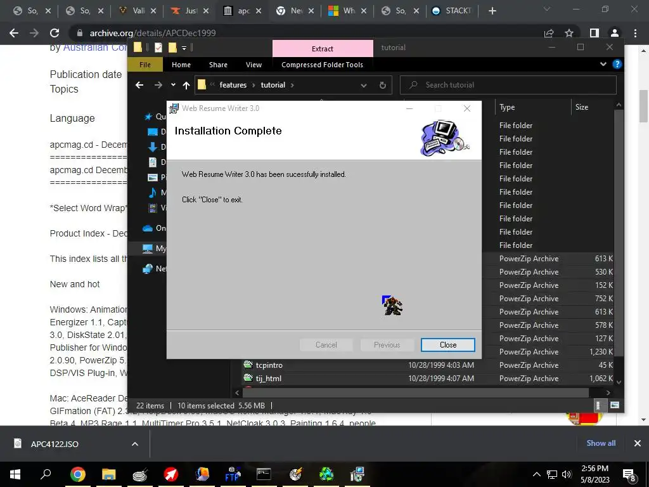Show hidden system tray icons
Screen dimensions: 649x487
pos(536,474)
